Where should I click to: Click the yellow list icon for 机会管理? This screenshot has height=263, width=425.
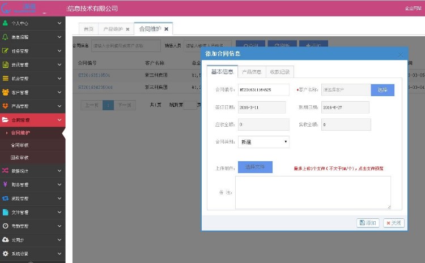pos(5,78)
